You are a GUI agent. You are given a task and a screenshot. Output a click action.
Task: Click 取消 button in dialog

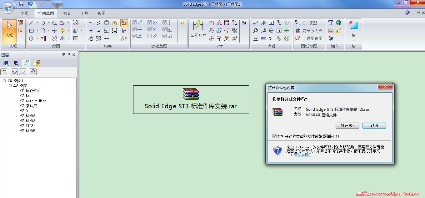point(374,125)
